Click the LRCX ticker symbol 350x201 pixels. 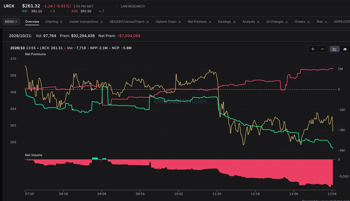point(9,6)
